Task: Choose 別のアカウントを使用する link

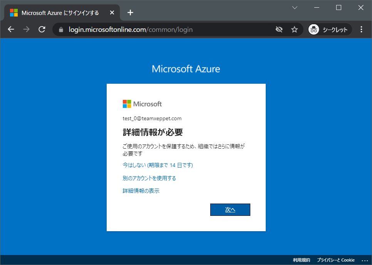Action: pos(149,178)
